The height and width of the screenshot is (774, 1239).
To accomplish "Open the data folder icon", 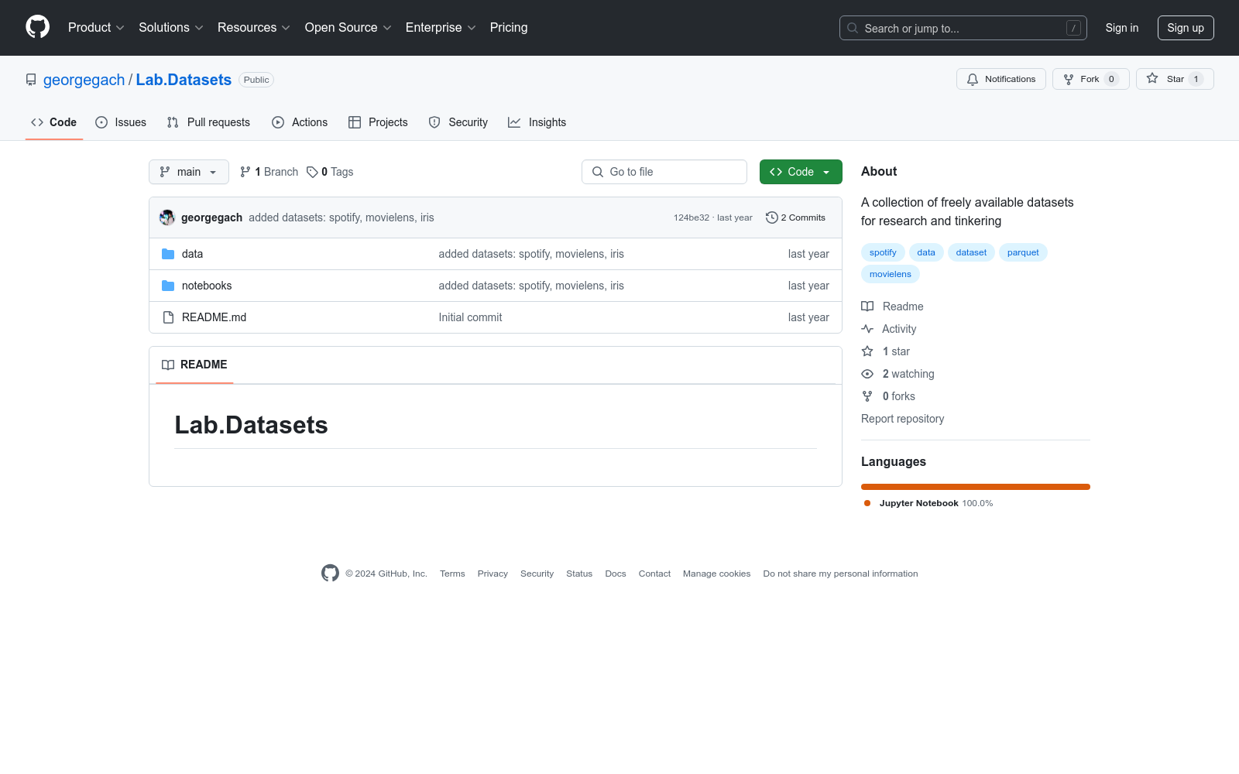I will pos(168,254).
